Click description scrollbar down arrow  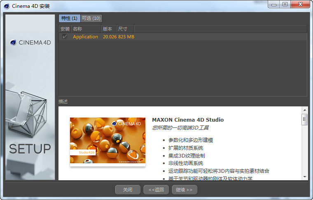[x=305, y=176]
